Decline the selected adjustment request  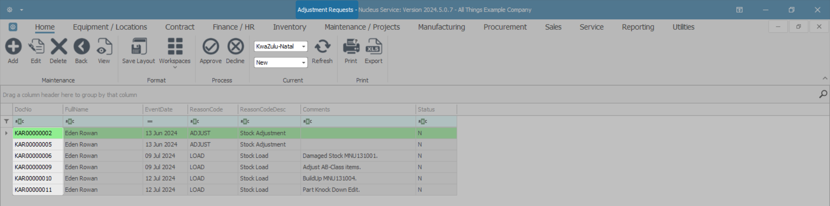(x=235, y=47)
